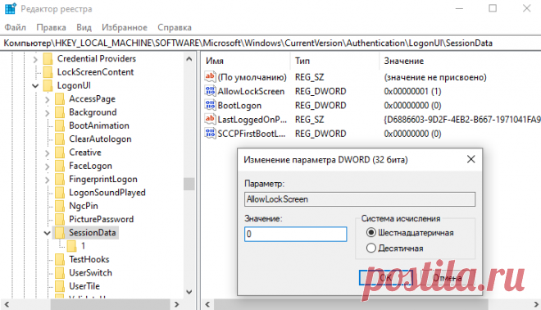Click the Creative folder icon

point(60,153)
